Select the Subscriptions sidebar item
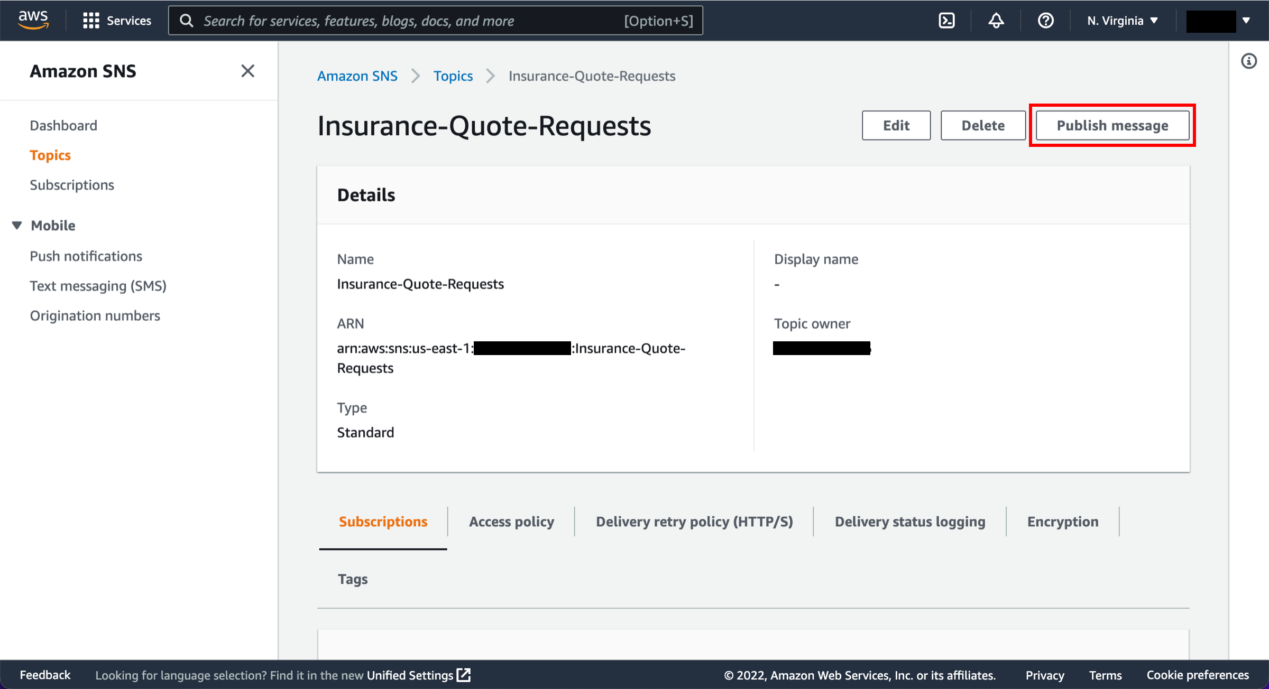 coord(72,185)
